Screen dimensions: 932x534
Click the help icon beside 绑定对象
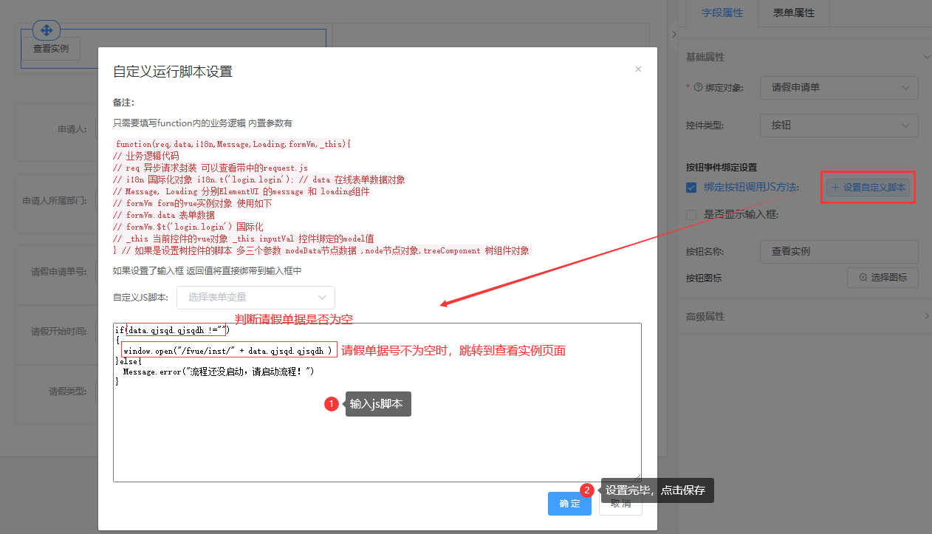pyautogui.click(x=698, y=87)
